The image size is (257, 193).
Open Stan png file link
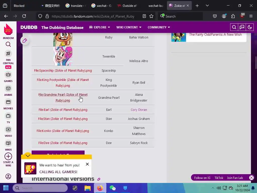pos(63,119)
